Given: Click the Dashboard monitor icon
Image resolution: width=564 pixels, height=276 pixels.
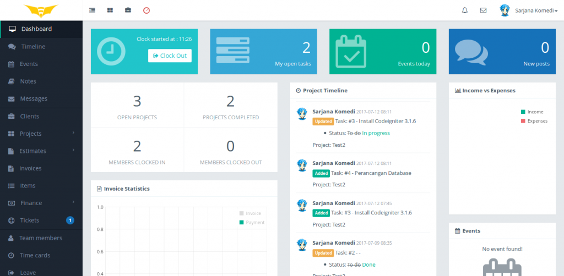Looking at the screenshot, I should [x=13, y=29].
